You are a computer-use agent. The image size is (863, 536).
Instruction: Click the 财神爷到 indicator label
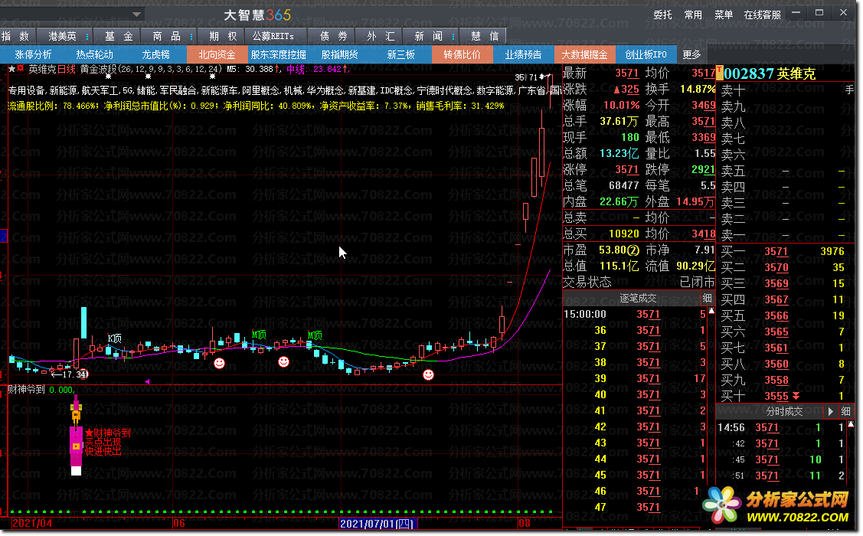tap(26, 390)
